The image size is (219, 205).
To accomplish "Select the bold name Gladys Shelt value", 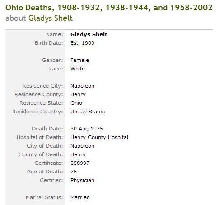I will coord(89,34).
